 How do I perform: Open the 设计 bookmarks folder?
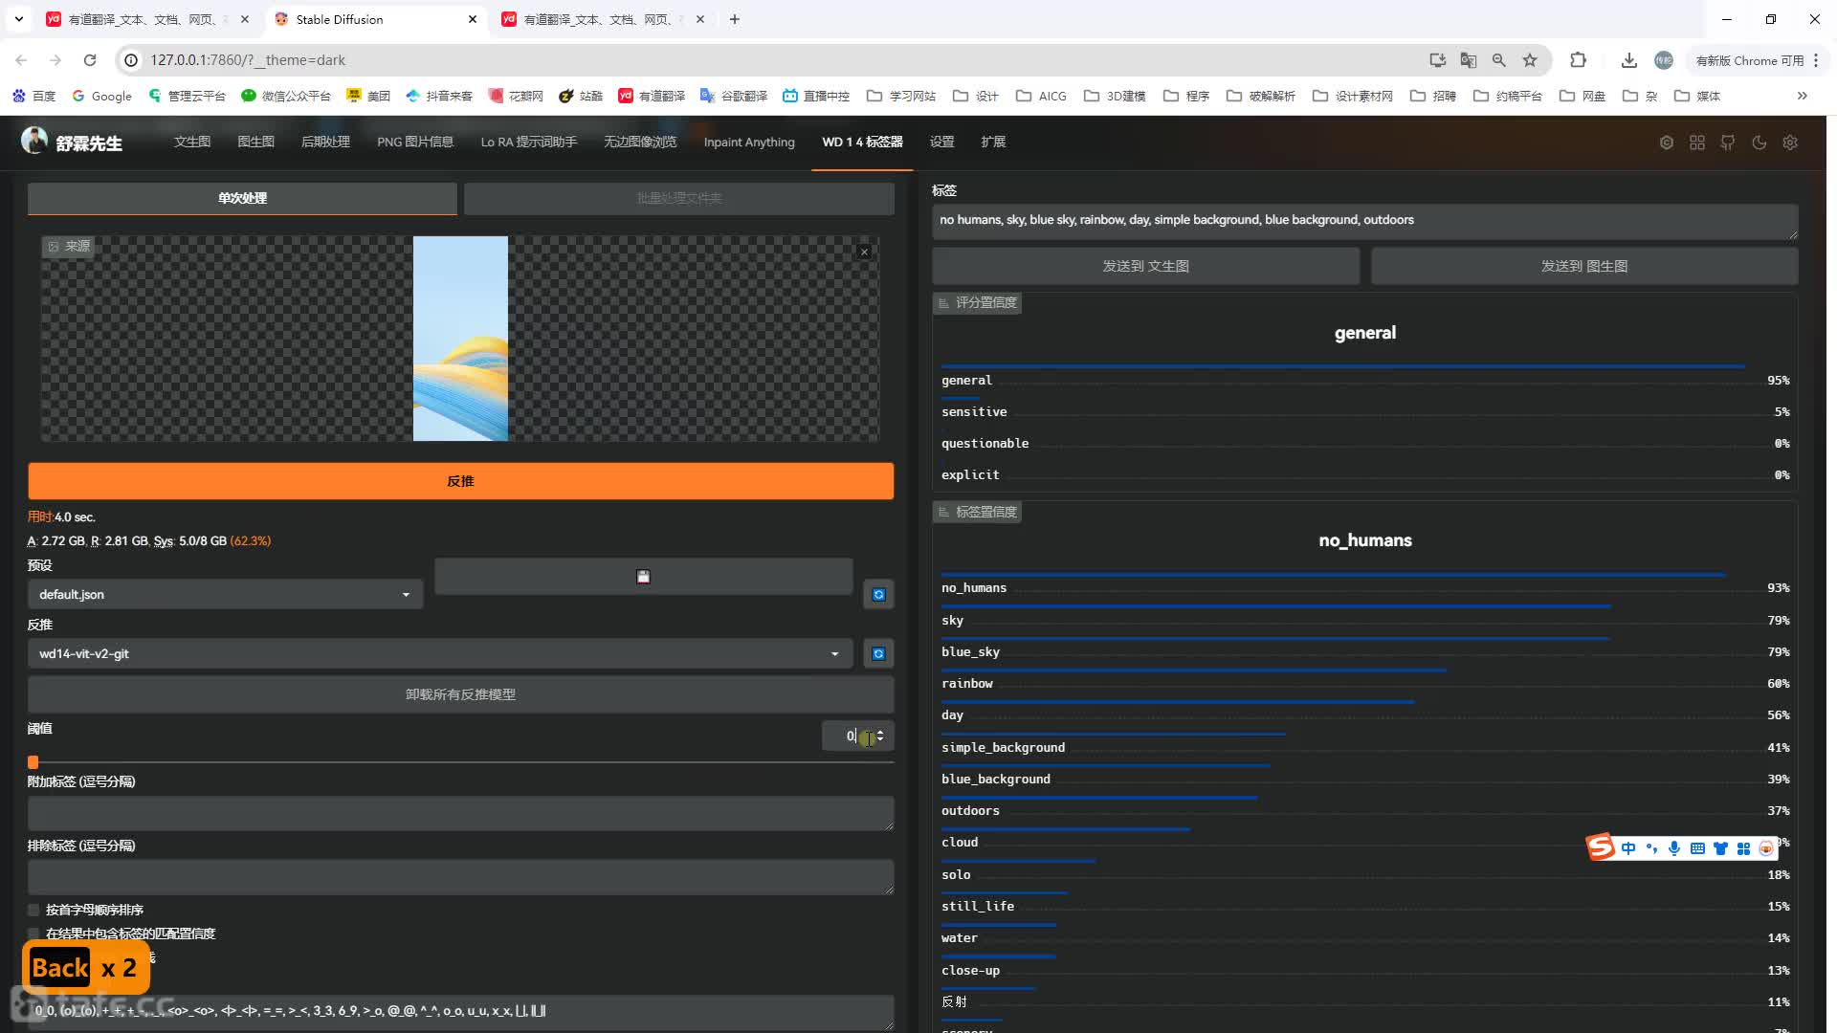coord(976,96)
